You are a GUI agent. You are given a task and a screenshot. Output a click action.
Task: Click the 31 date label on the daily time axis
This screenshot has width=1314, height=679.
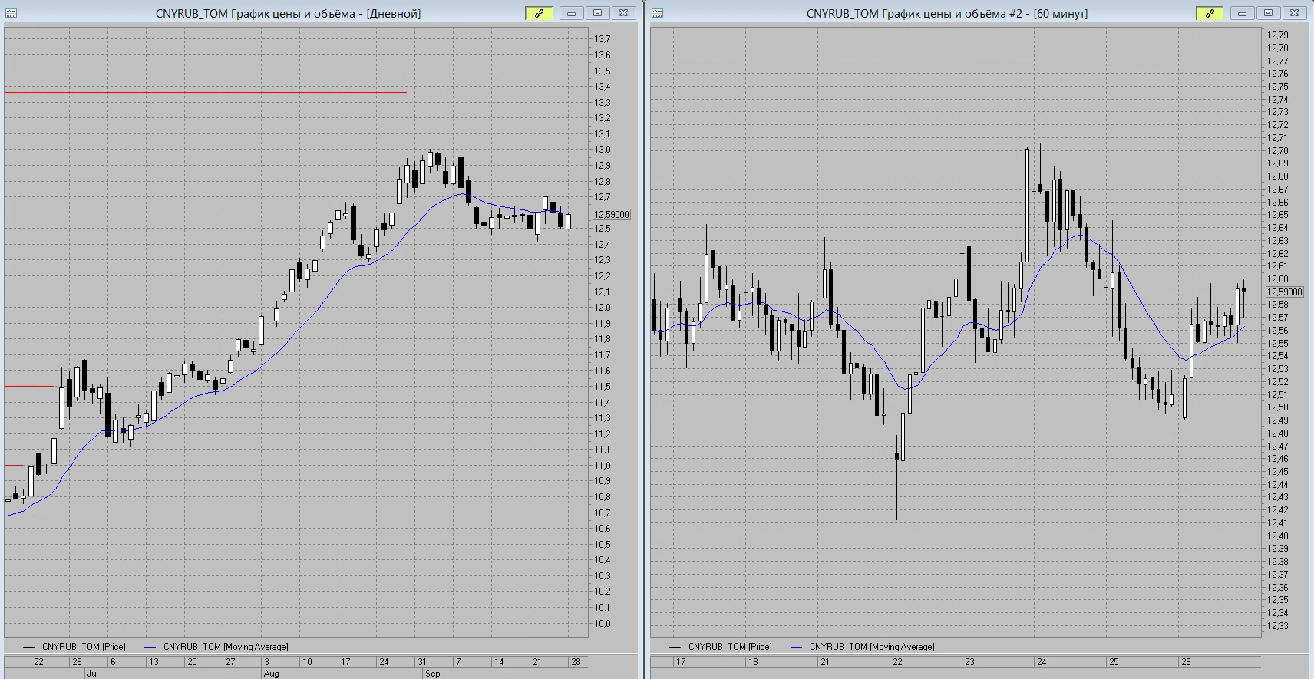tap(422, 662)
